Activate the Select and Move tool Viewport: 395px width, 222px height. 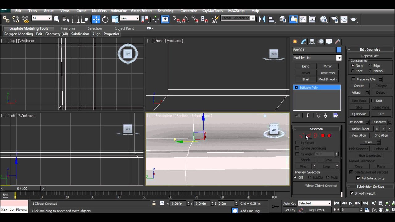pyautogui.click(x=96, y=19)
